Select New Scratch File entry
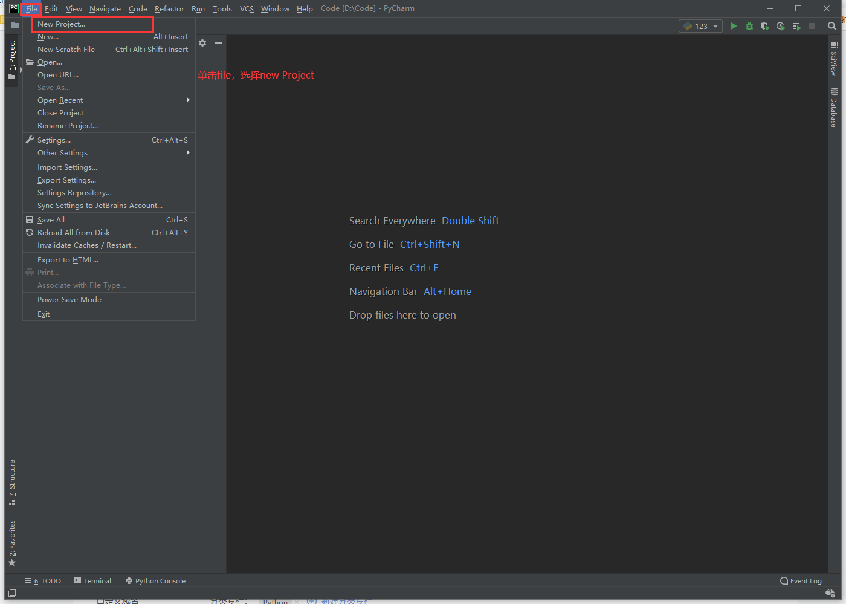Screen dimensions: 846x604 pyautogui.click(x=109, y=50)
